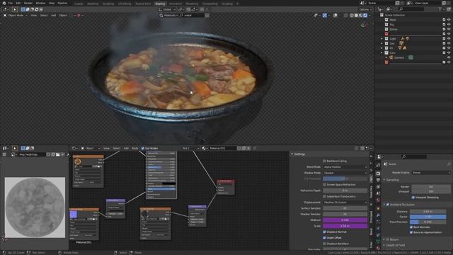453x255 pixels.
Task: Open the File menu
Action: tap(11, 3)
